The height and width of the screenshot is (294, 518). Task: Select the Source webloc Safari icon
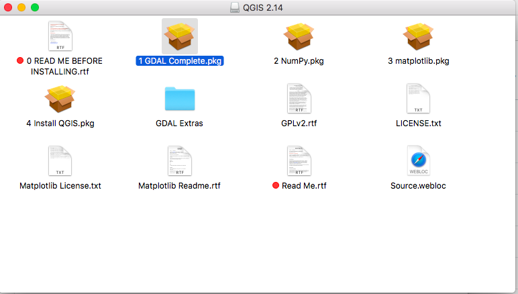click(x=418, y=160)
